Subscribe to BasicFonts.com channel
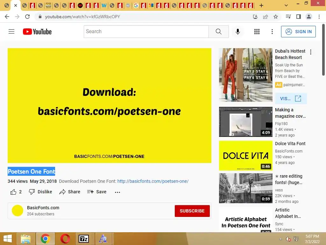Image resolution: width=326 pixels, height=245 pixels. (x=192, y=211)
